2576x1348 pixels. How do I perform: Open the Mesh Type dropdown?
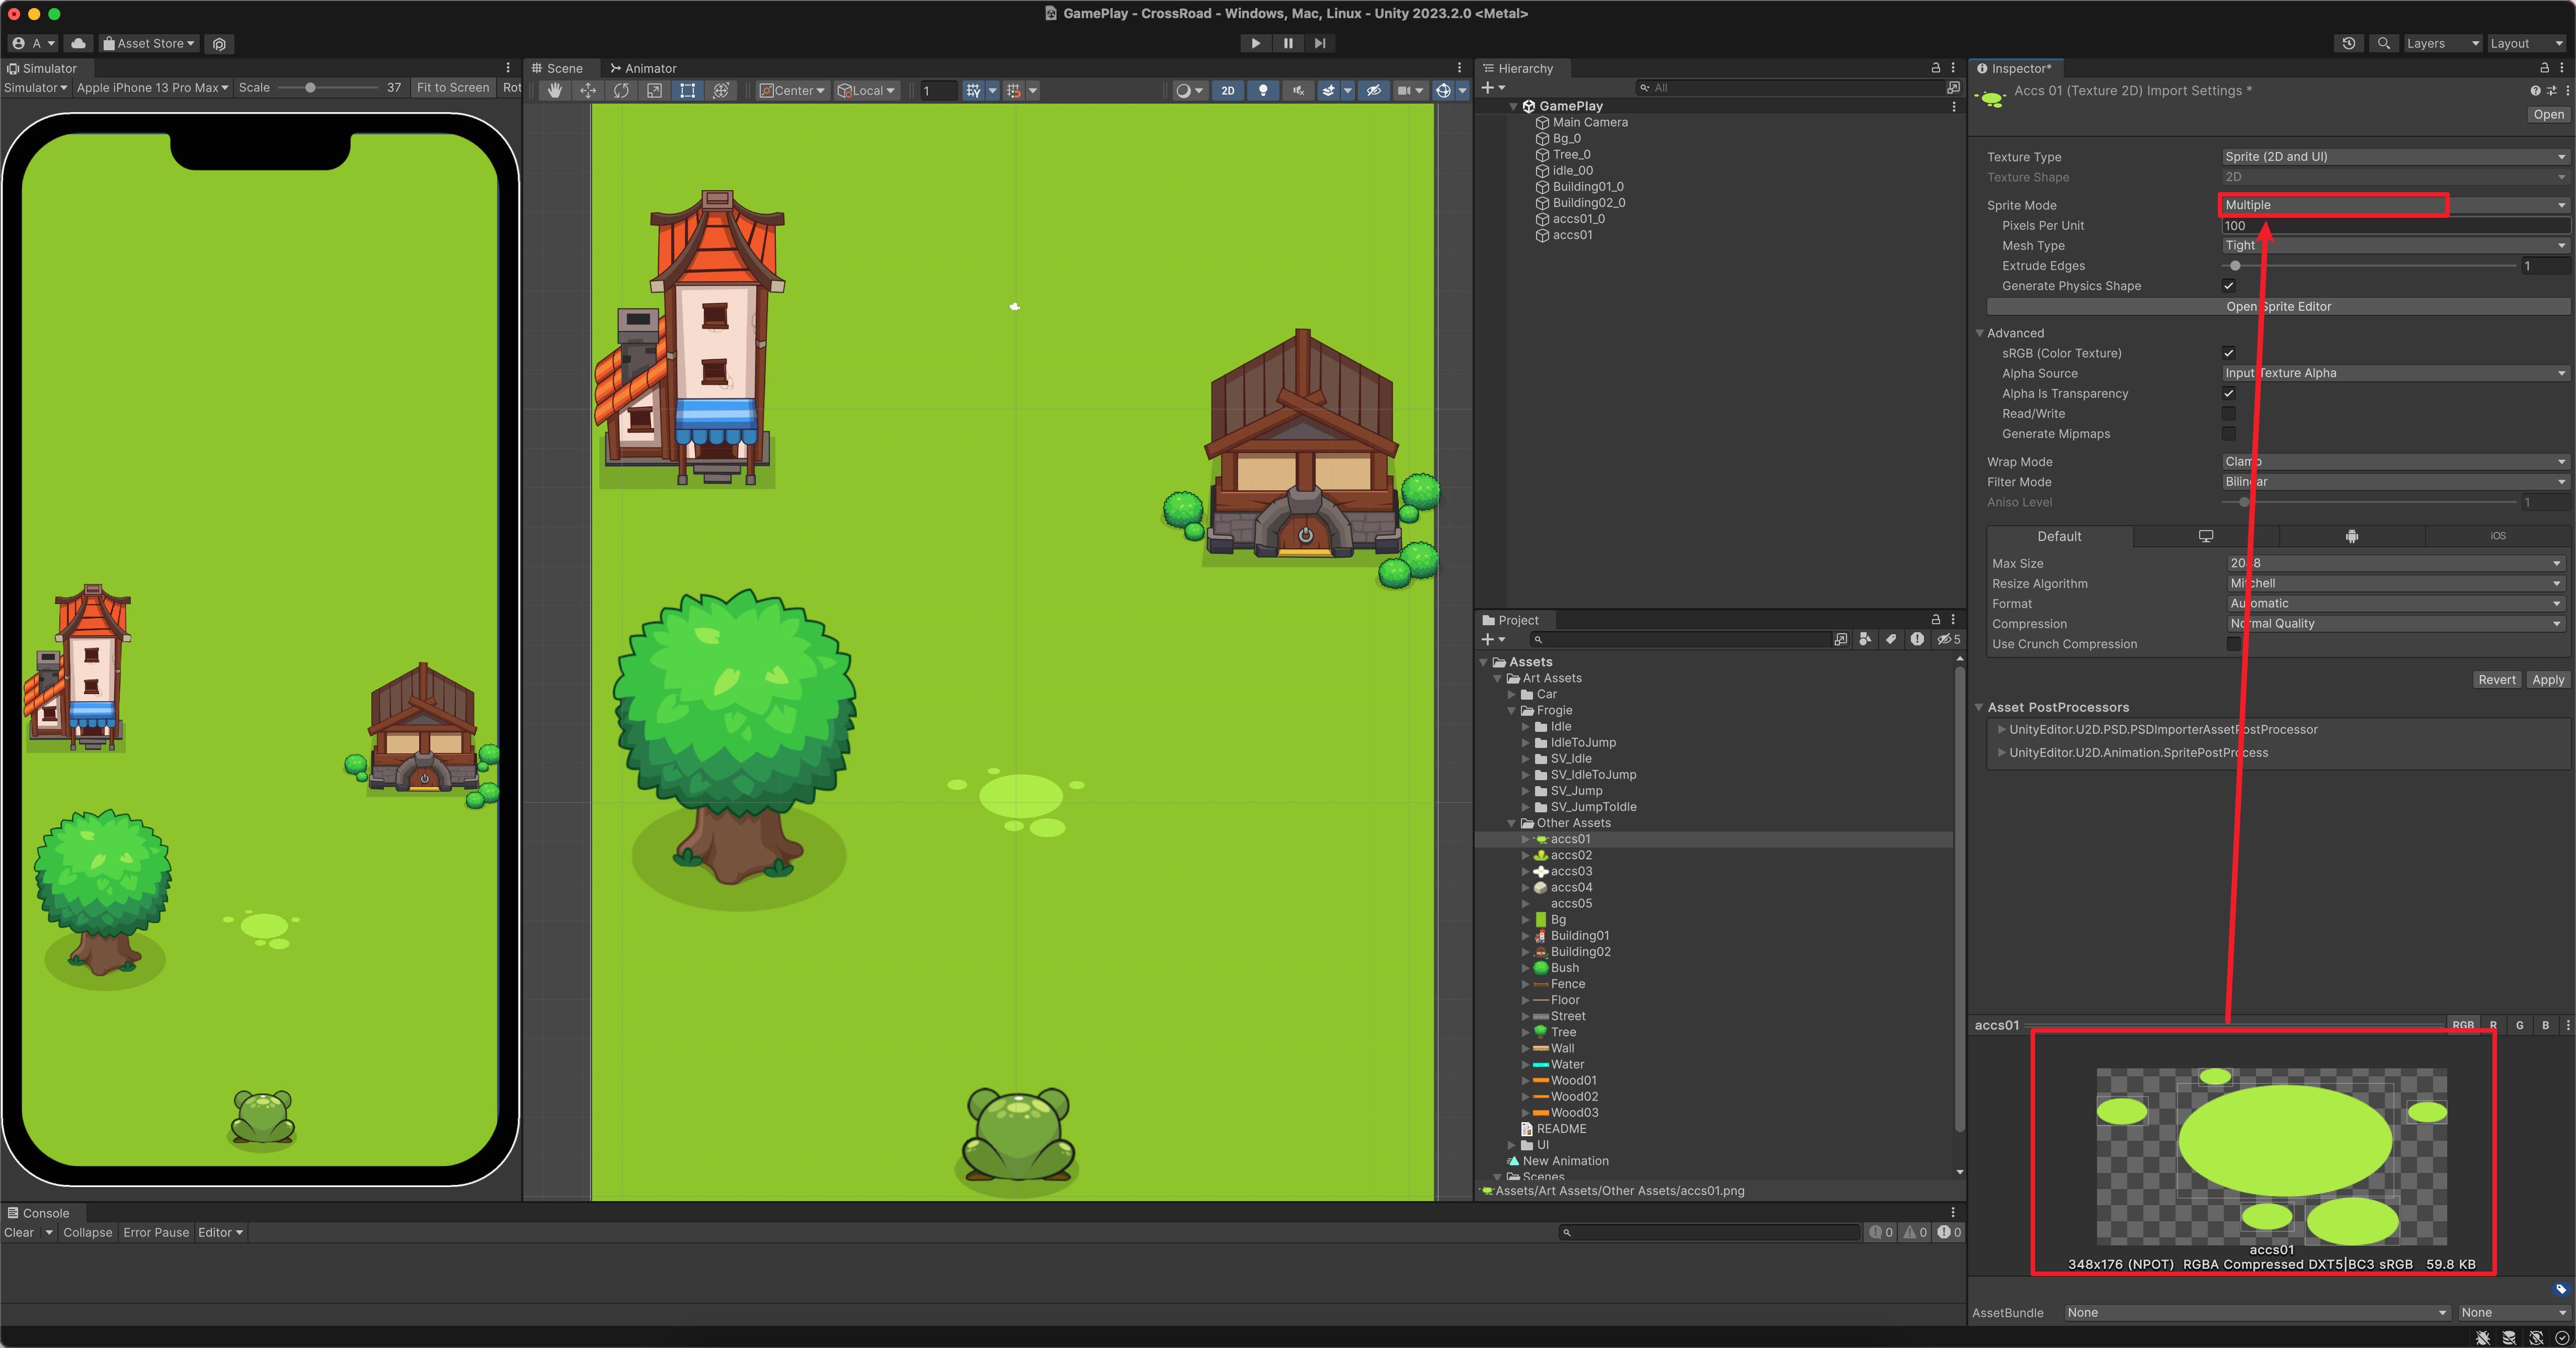2395,245
